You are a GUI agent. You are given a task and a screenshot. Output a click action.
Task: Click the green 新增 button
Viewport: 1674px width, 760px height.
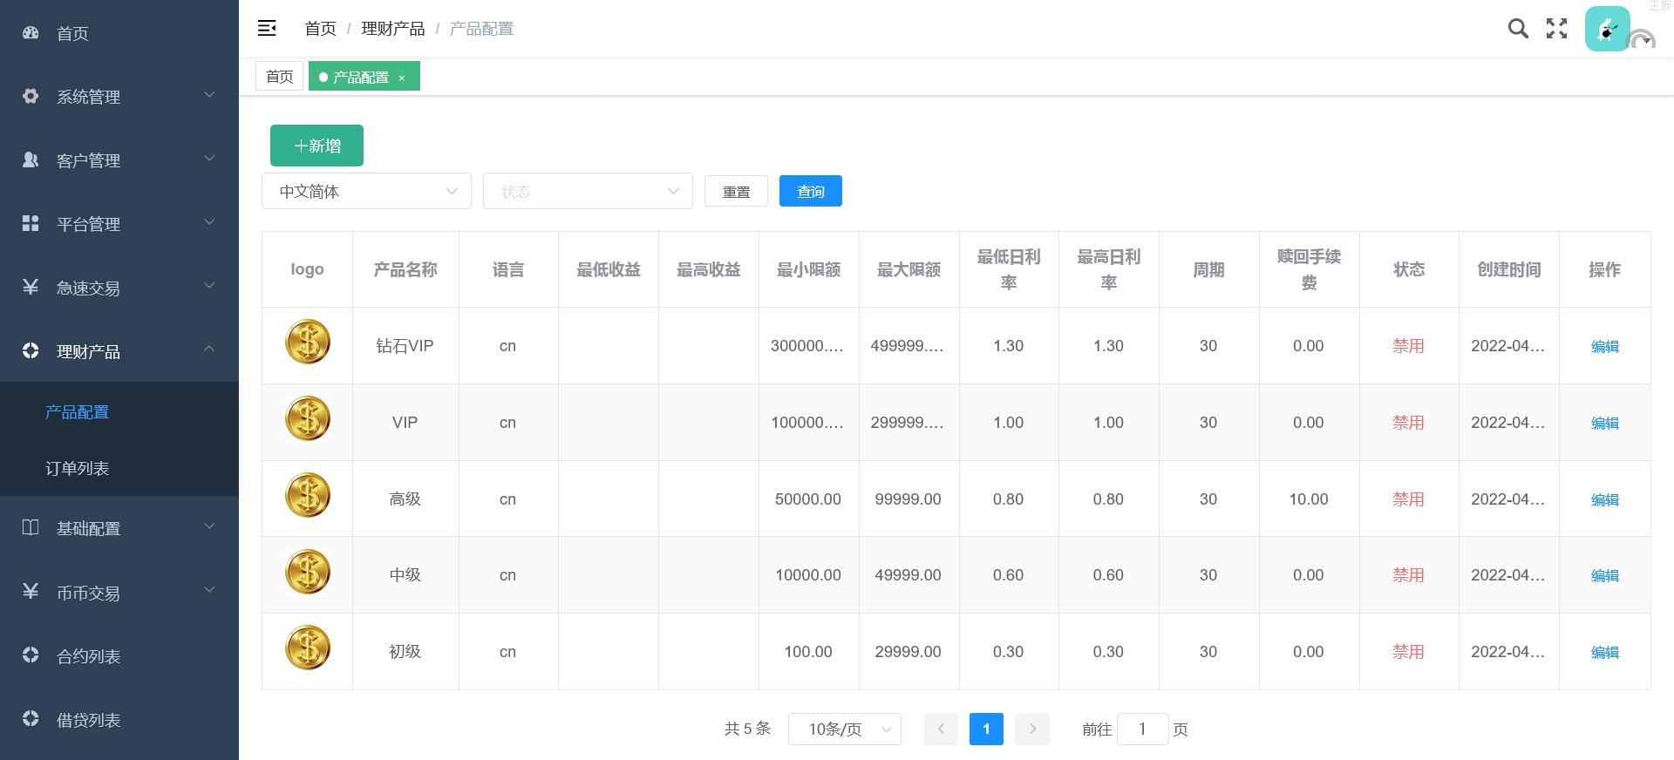316,146
